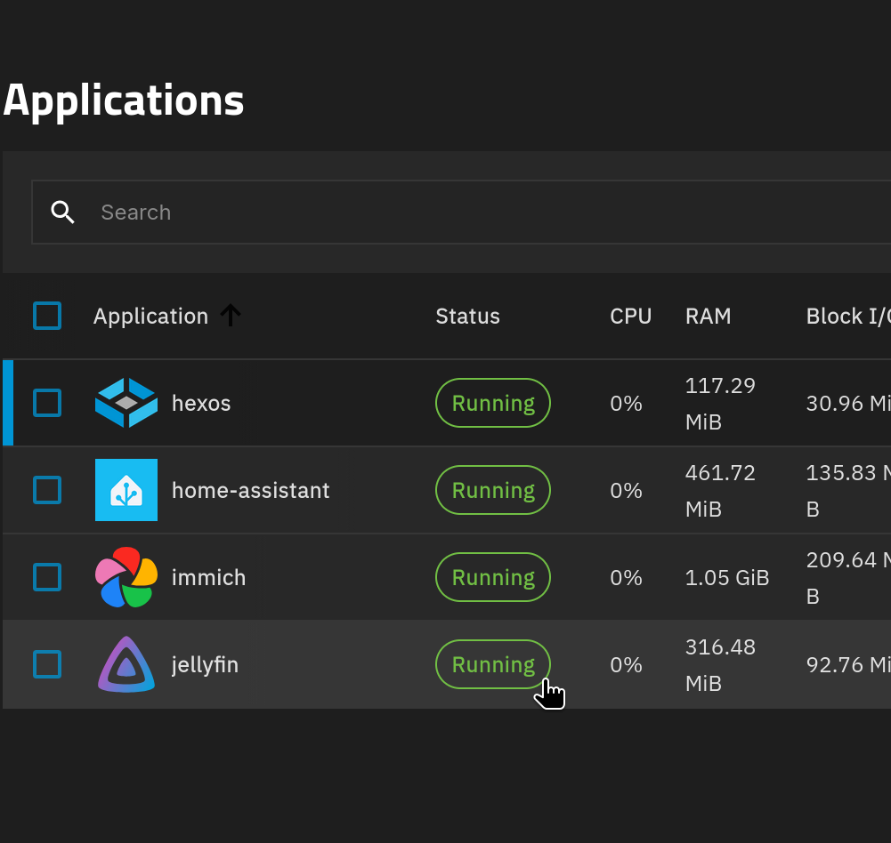Click the home-assistant app icon
891x843 pixels.
(126, 490)
